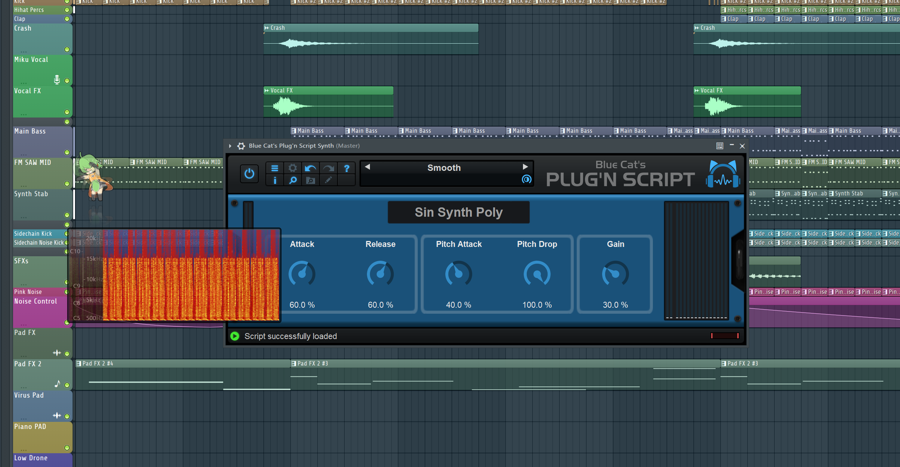
Task: Mute the Miku Vocal track
Action: [x=67, y=81]
